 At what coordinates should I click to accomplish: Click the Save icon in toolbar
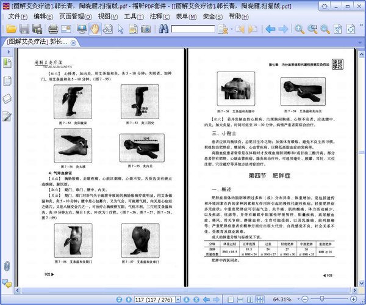click(x=24, y=29)
